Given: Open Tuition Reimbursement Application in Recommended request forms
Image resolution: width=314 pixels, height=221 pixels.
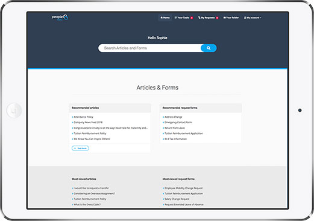Looking at the screenshot, I should click(184, 133).
